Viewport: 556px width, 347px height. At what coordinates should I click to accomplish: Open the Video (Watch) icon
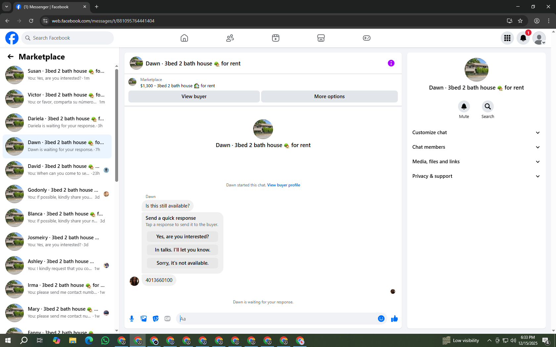[x=276, y=38]
